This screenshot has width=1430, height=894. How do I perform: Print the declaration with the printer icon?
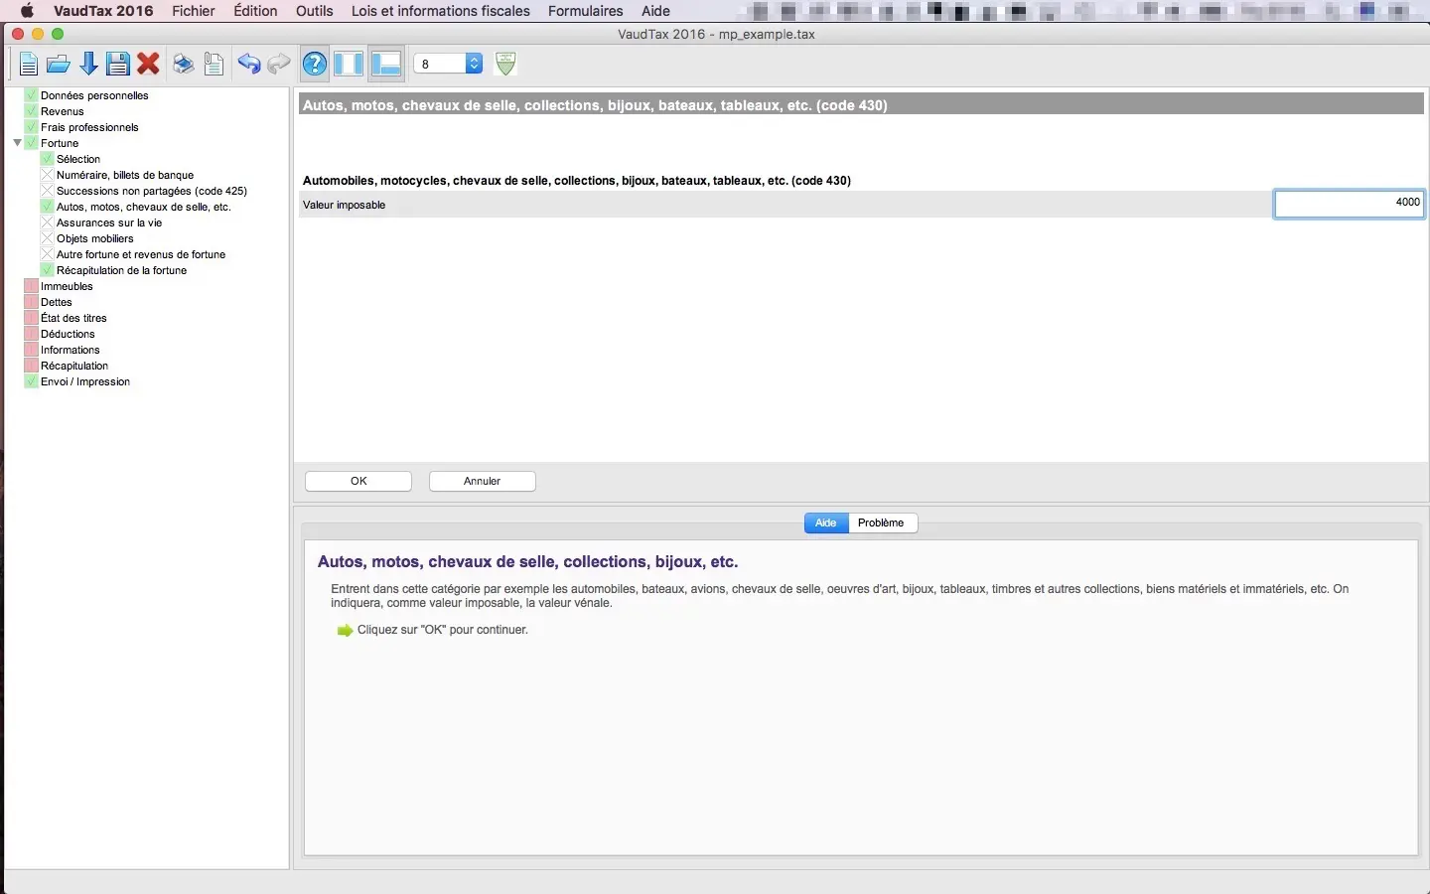pyautogui.click(x=184, y=65)
